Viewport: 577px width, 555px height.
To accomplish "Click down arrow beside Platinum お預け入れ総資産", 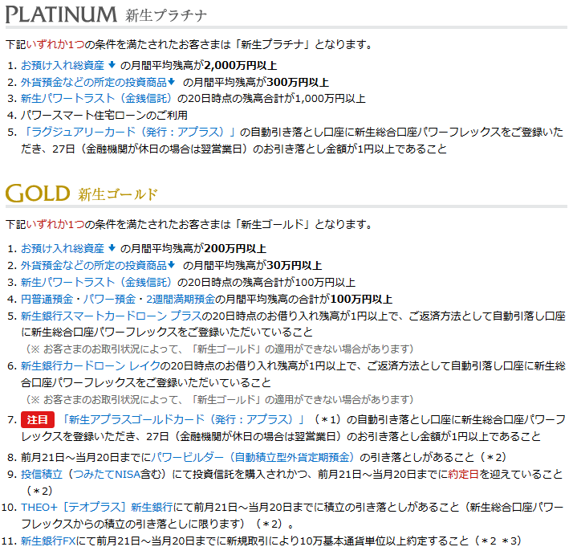I will [111, 65].
